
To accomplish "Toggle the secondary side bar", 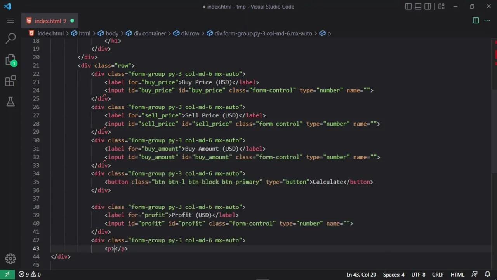I will click(x=427, y=7).
